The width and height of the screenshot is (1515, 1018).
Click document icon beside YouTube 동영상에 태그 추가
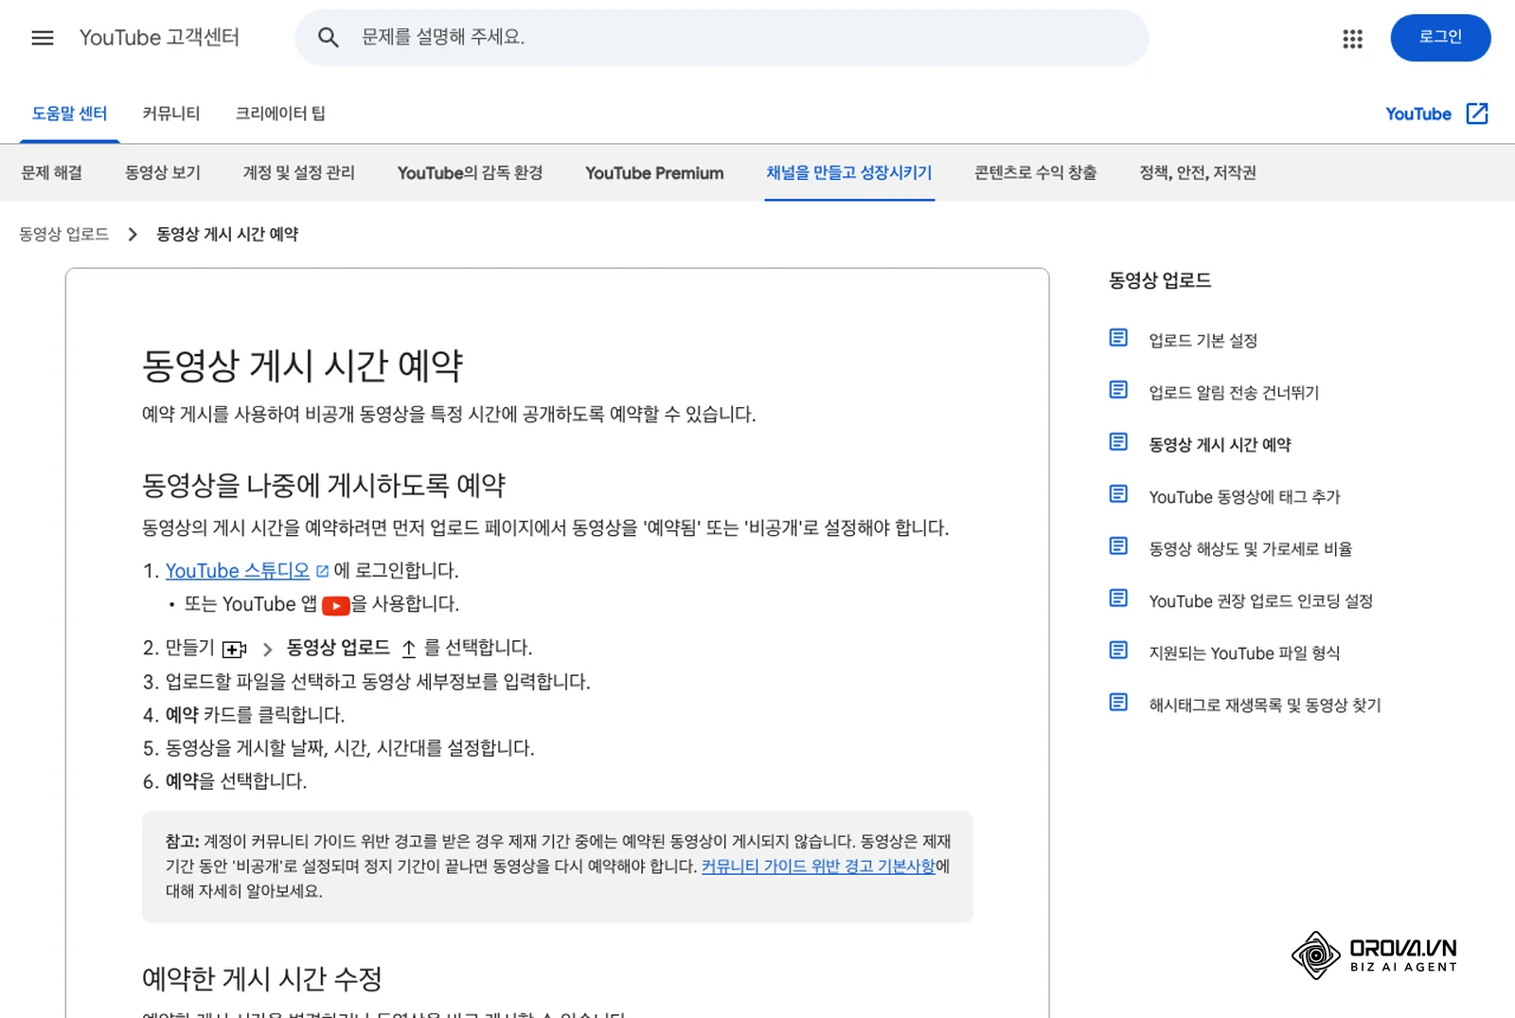click(x=1118, y=494)
